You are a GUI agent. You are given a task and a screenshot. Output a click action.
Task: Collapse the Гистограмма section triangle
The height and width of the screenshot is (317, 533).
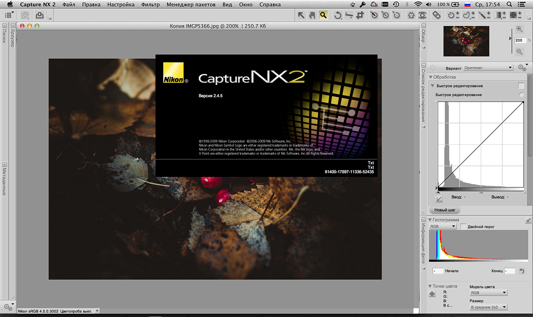[x=430, y=220]
